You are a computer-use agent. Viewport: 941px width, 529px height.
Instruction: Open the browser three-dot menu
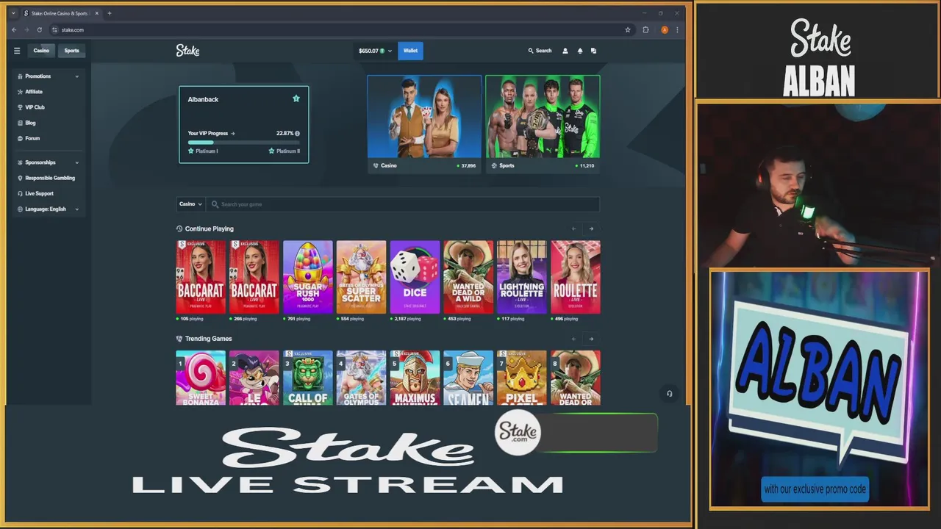[x=677, y=30]
